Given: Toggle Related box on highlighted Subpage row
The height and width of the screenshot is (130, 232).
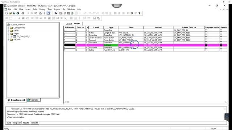Looking at the screenshot, I should pos(221,45).
